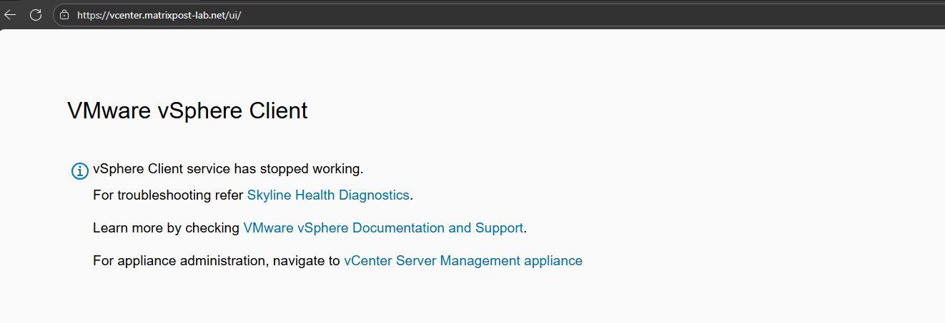Click the word "Skyline" in the troubleshooting link

pos(269,195)
